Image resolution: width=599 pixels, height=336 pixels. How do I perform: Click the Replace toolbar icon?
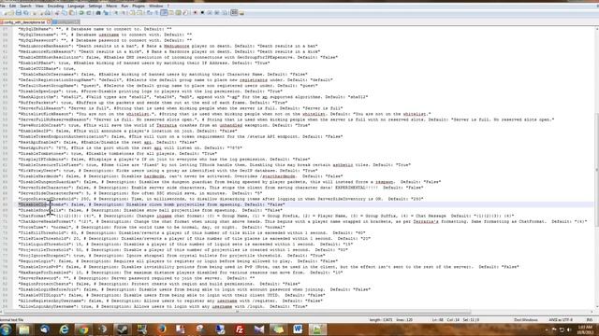[x=106, y=13]
